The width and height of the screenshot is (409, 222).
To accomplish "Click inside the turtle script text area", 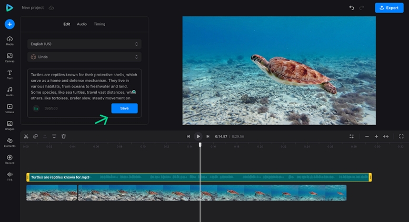I will [x=82, y=84].
